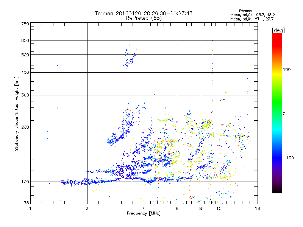Click the rainbow phase colorbar

(x=277, y=113)
